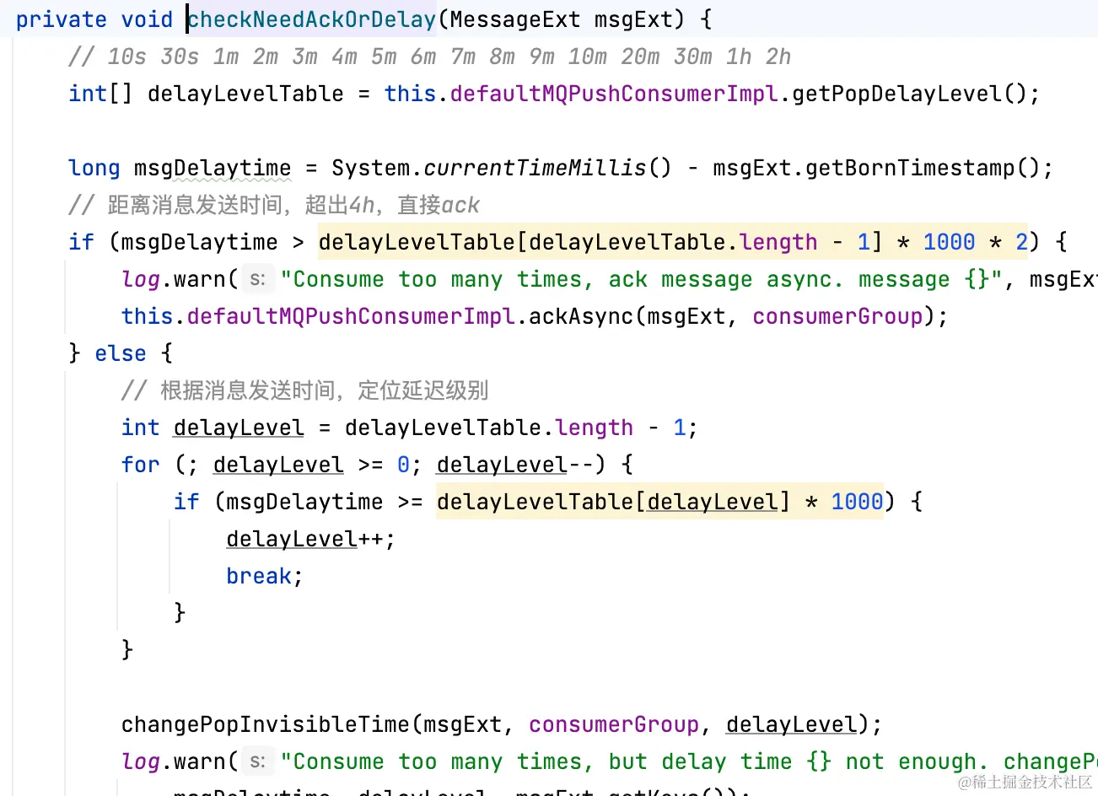Click the 's:' parameter hint before "ack message async" string

(x=258, y=279)
